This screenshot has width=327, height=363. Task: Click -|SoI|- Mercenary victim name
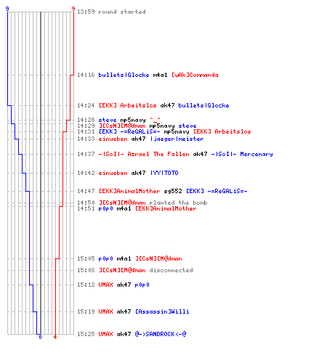242,154
